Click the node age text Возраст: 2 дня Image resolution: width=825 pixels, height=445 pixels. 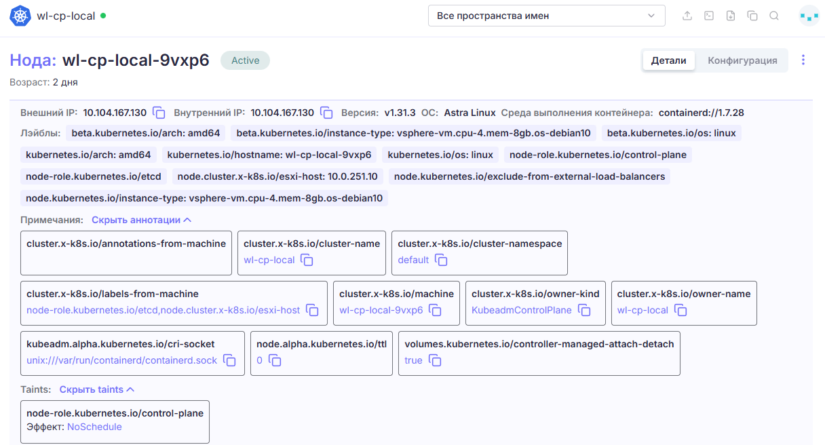click(x=43, y=82)
